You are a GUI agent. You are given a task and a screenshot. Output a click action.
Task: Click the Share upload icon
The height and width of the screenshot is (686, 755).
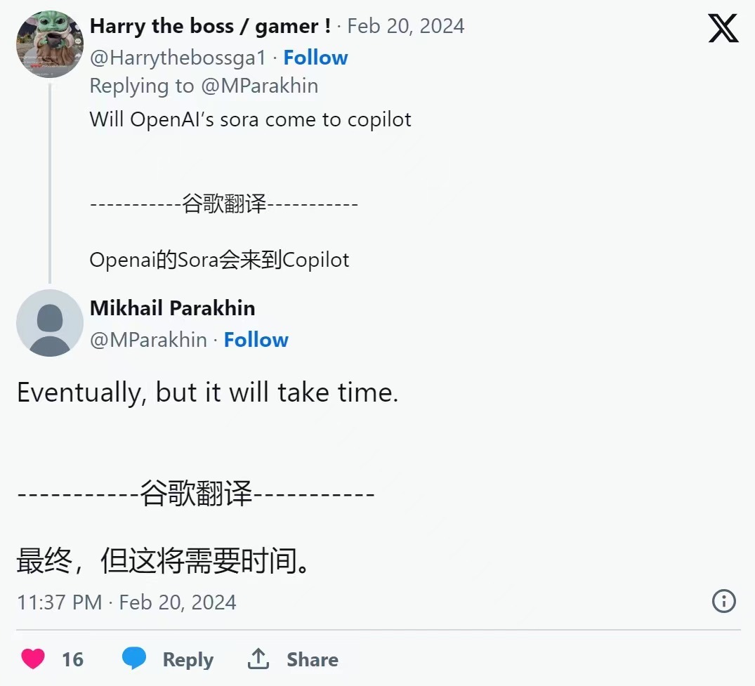(x=258, y=659)
